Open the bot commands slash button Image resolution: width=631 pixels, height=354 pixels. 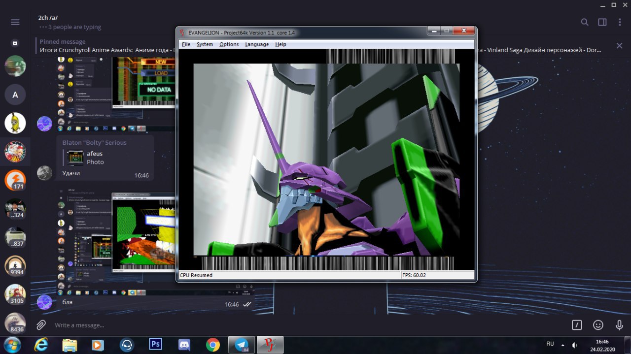pyautogui.click(x=577, y=325)
